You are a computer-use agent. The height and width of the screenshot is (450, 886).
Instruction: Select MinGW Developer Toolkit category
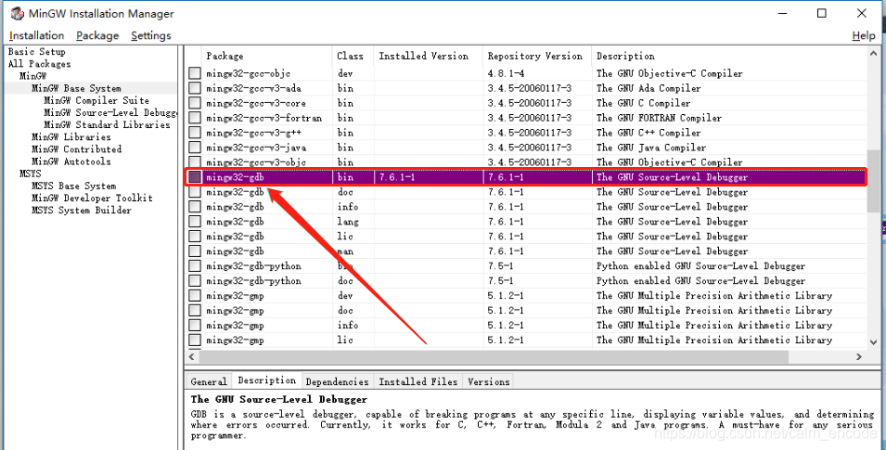(x=92, y=198)
